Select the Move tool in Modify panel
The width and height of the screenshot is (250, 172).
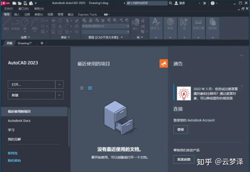tap(53, 21)
